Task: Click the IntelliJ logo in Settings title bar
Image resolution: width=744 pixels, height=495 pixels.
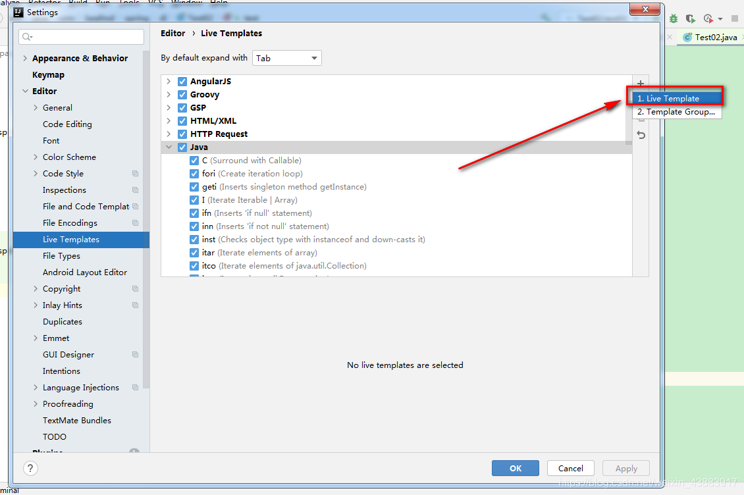Action: pyautogui.click(x=18, y=13)
